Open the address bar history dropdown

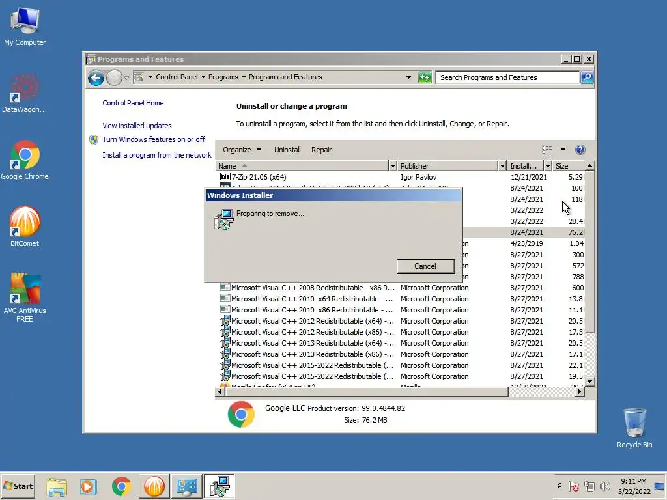click(x=408, y=77)
